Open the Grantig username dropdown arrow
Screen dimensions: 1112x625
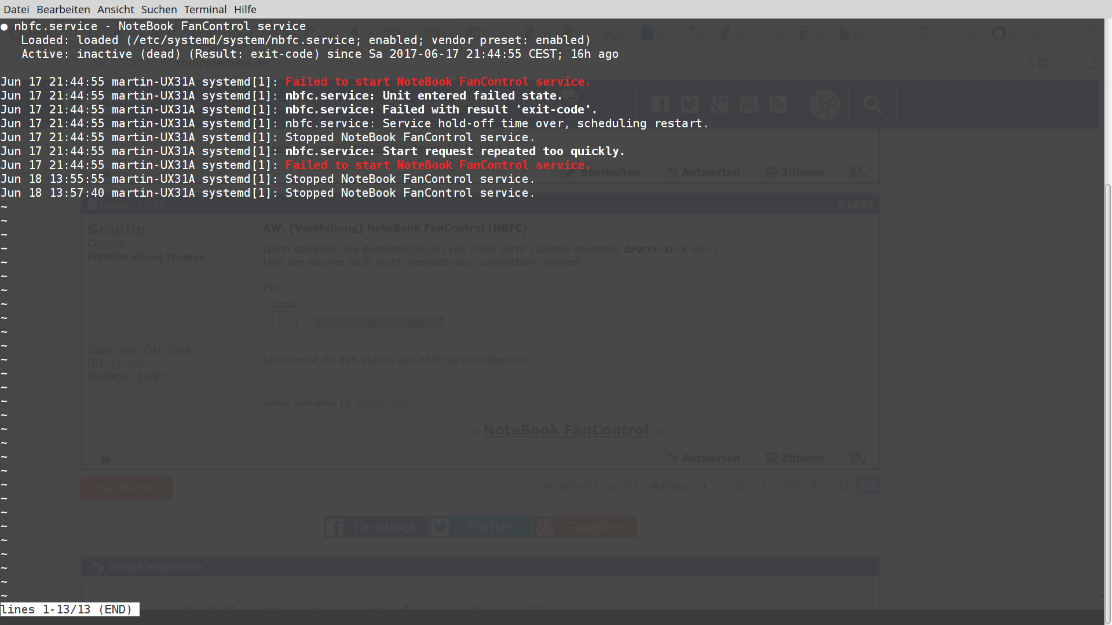tap(153, 231)
